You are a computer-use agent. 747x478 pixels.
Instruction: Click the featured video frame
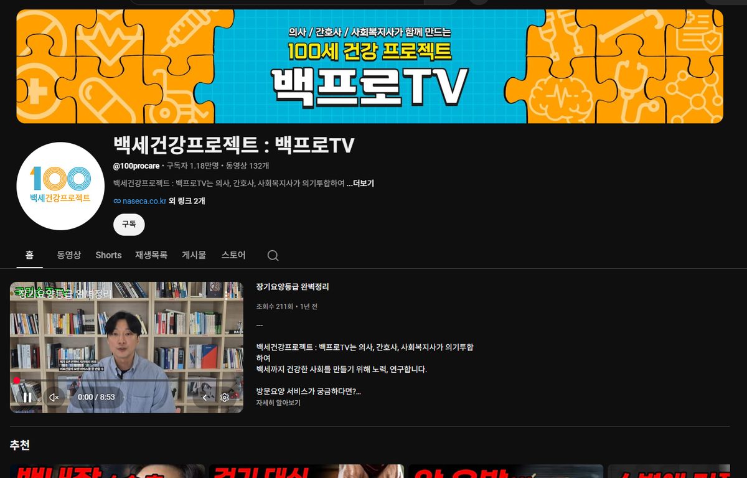click(126, 347)
